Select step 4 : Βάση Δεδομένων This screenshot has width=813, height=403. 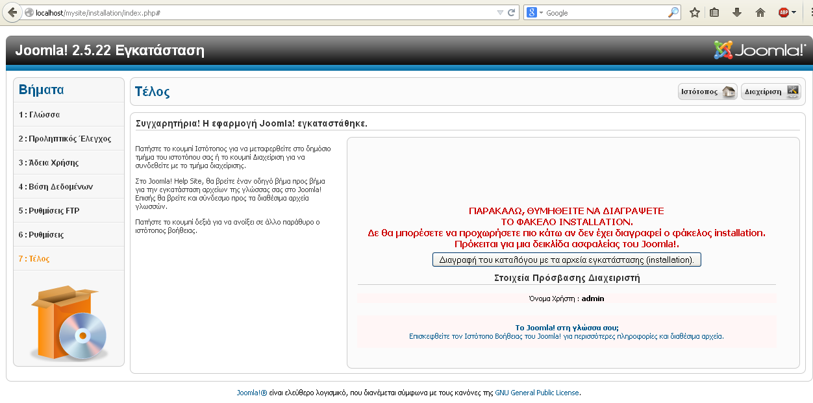69,187
